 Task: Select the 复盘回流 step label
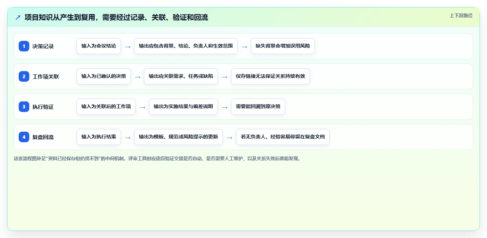tap(43, 137)
